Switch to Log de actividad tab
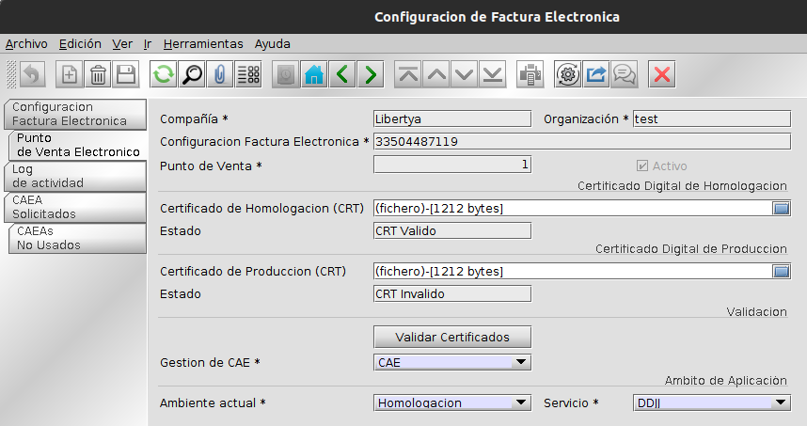The width and height of the screenshot is (807, 426). (75, 176)
